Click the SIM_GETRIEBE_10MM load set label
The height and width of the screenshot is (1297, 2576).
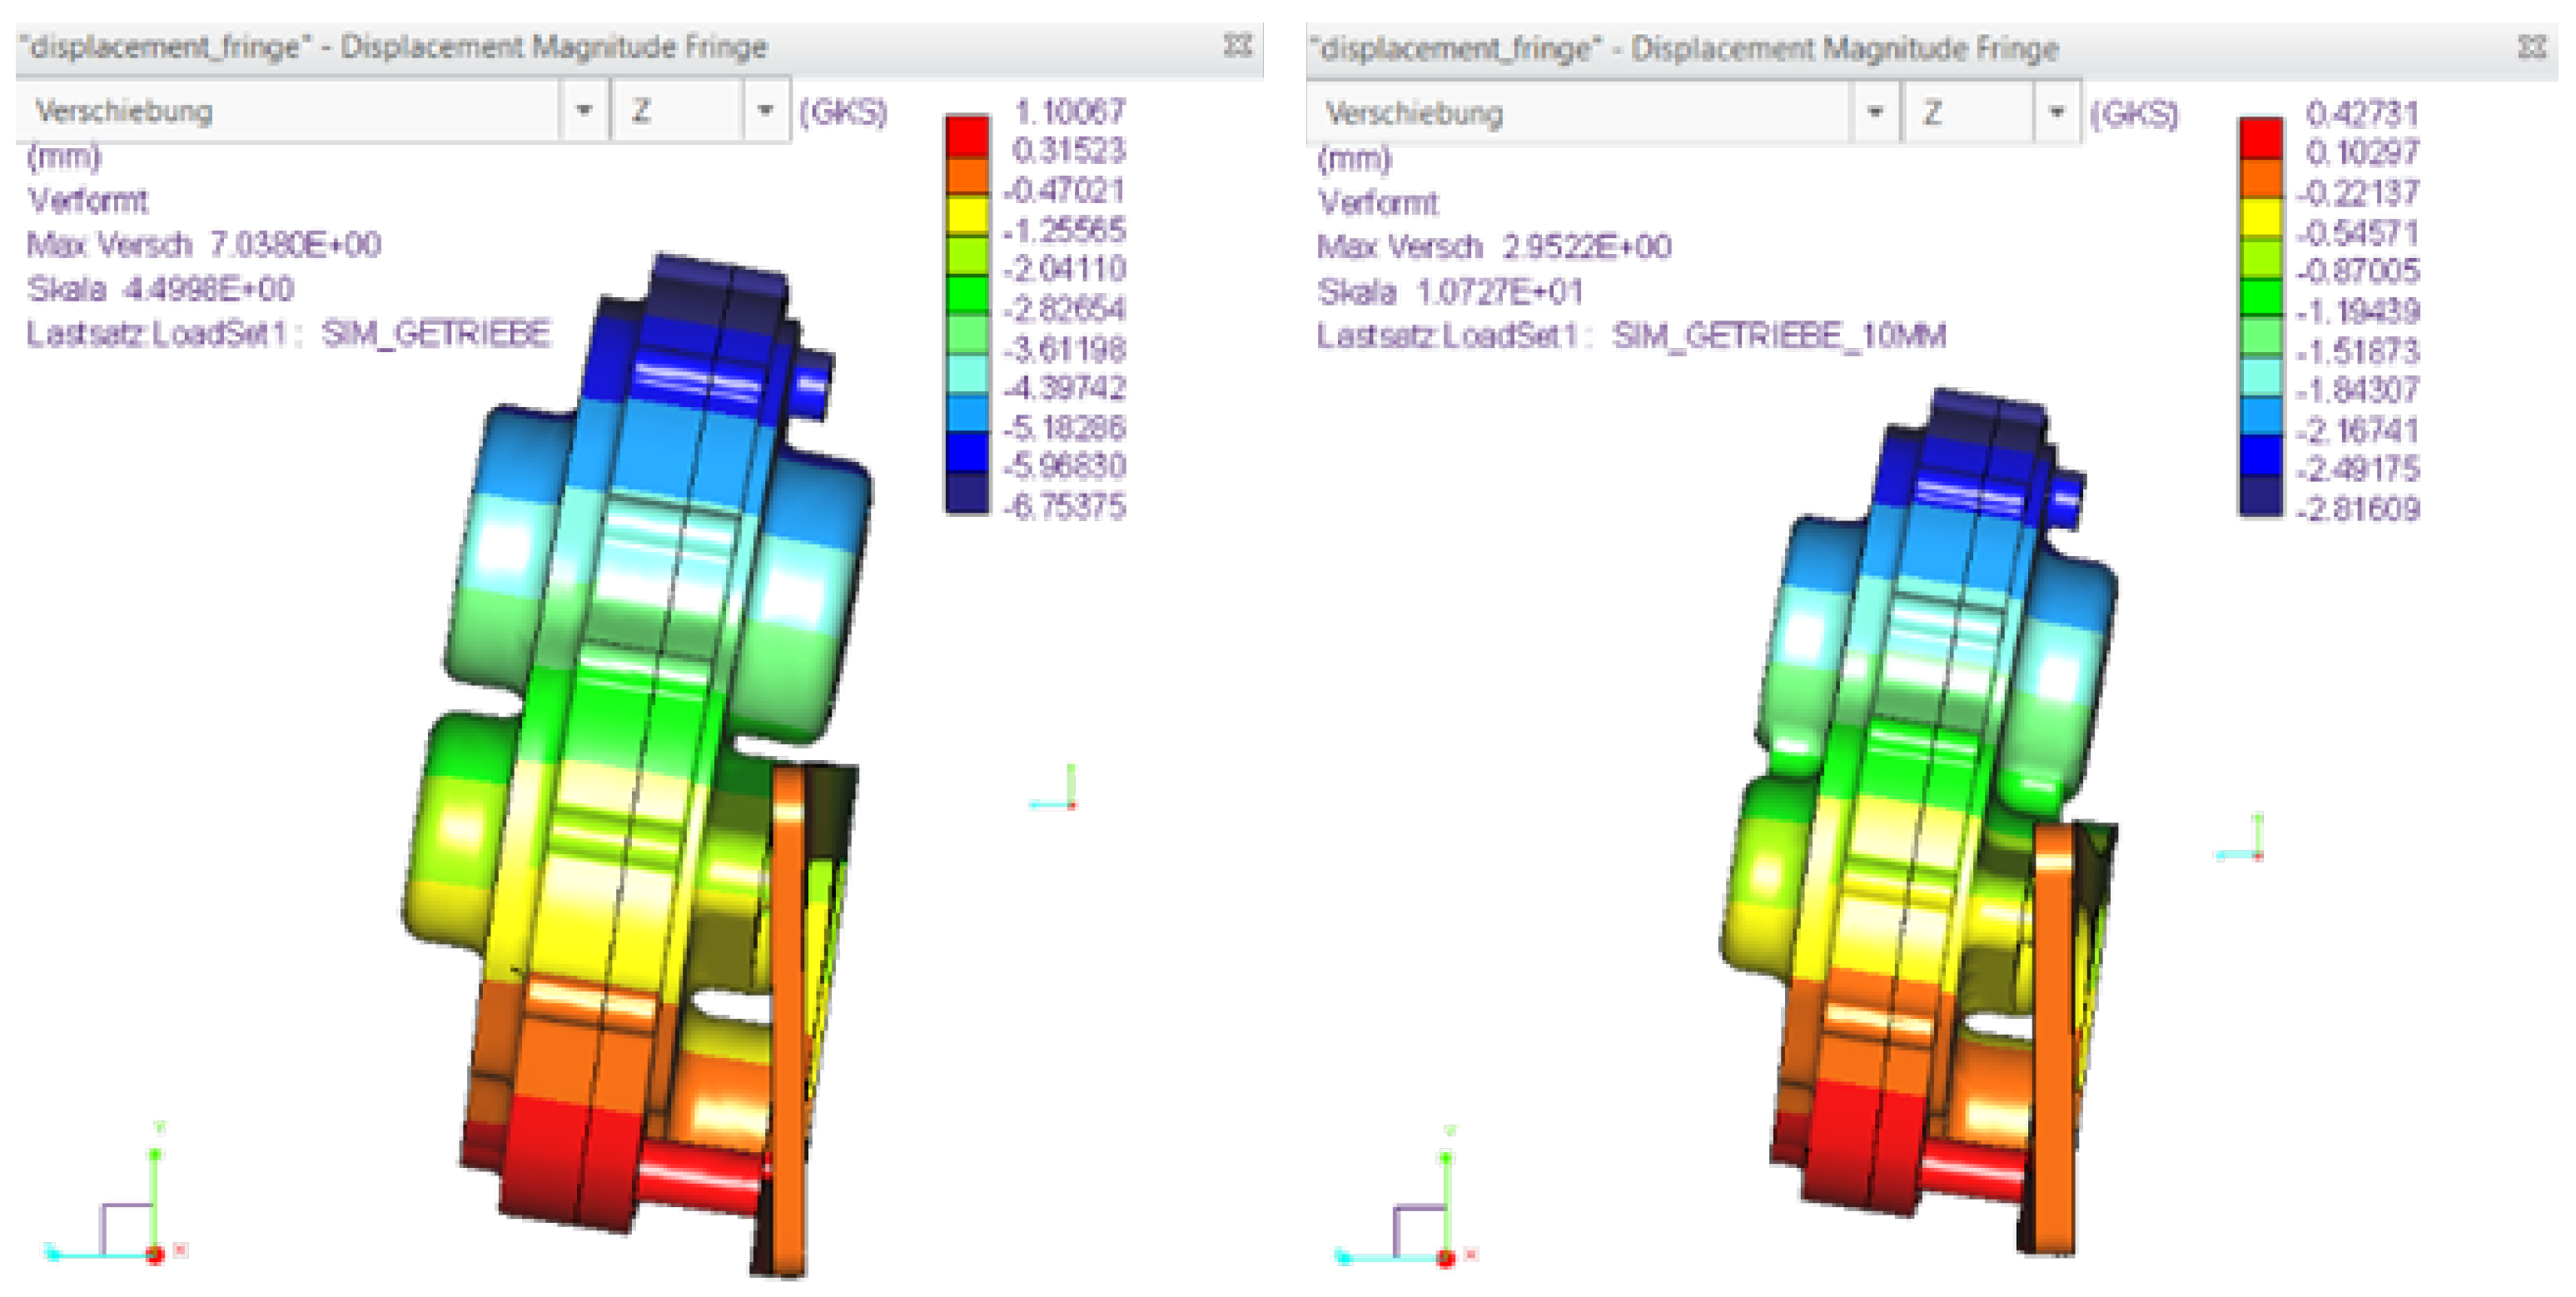1779,335
